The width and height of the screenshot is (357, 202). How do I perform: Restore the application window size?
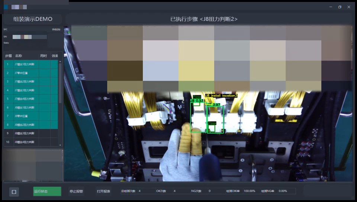(340, 7)
